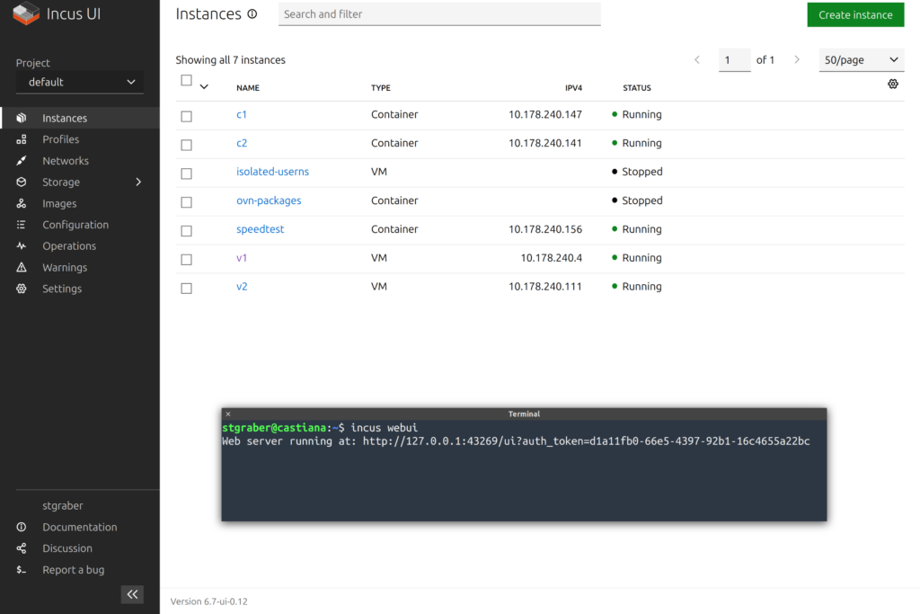Open table column settings gear
This screenshot has width=920, height=614.
pyautogui.click(x=893, y=84)
